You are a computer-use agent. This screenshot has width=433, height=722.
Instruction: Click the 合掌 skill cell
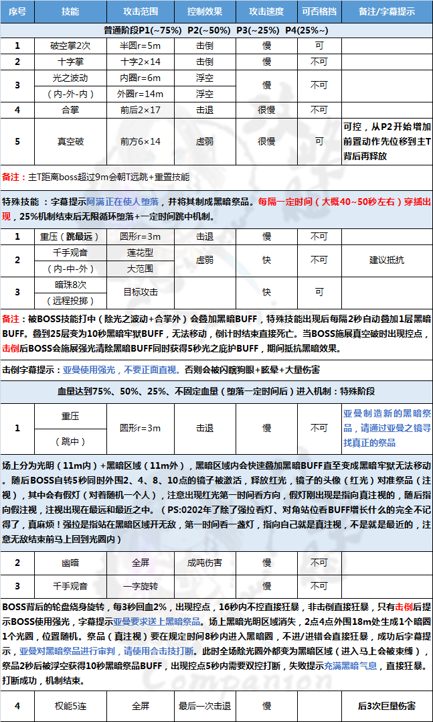pos(70,110)
